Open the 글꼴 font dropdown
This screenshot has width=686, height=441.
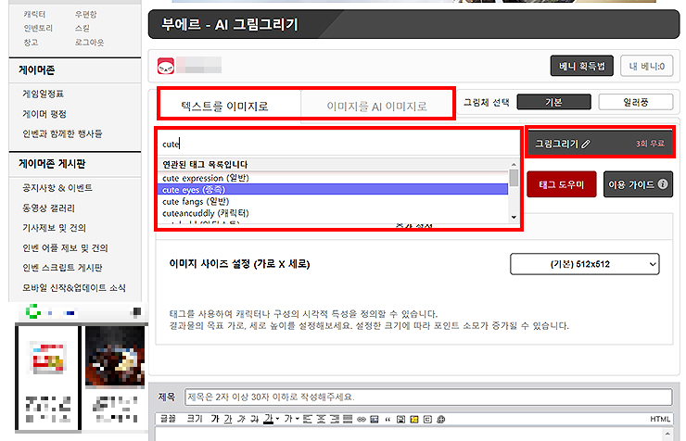tap(168, 419)
